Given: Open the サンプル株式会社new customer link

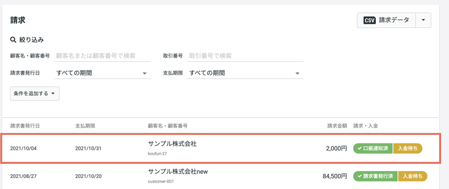Looking at the screenshot, I should coord(178,172).
